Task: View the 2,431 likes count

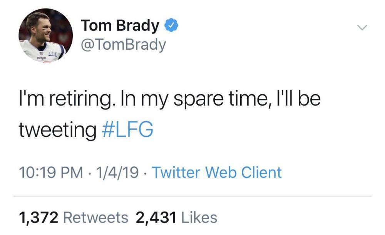Action: 156,218
